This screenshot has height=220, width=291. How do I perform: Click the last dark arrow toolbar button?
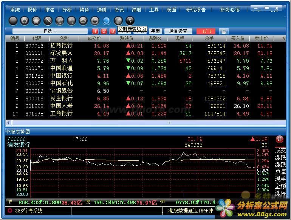130,21
